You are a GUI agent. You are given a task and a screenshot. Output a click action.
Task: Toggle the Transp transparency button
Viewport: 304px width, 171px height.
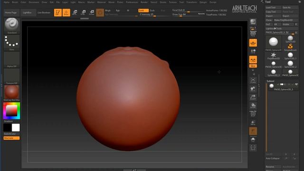(x=253, y=123)
